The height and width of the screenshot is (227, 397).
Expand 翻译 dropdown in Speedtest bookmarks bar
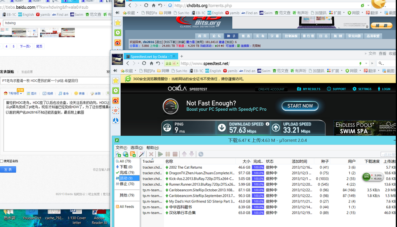tap(379, 71)
